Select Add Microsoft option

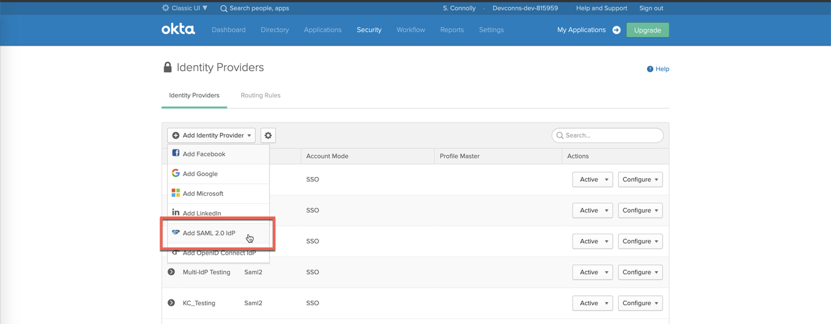click(218, 193)
